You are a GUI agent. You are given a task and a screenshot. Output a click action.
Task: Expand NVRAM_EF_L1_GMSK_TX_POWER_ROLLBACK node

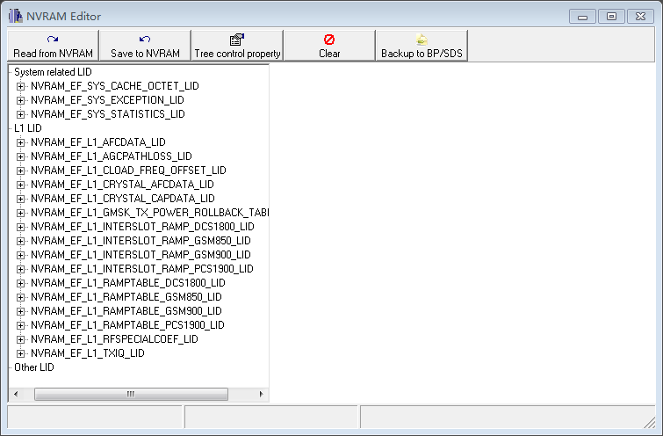(x=20, y=213)
